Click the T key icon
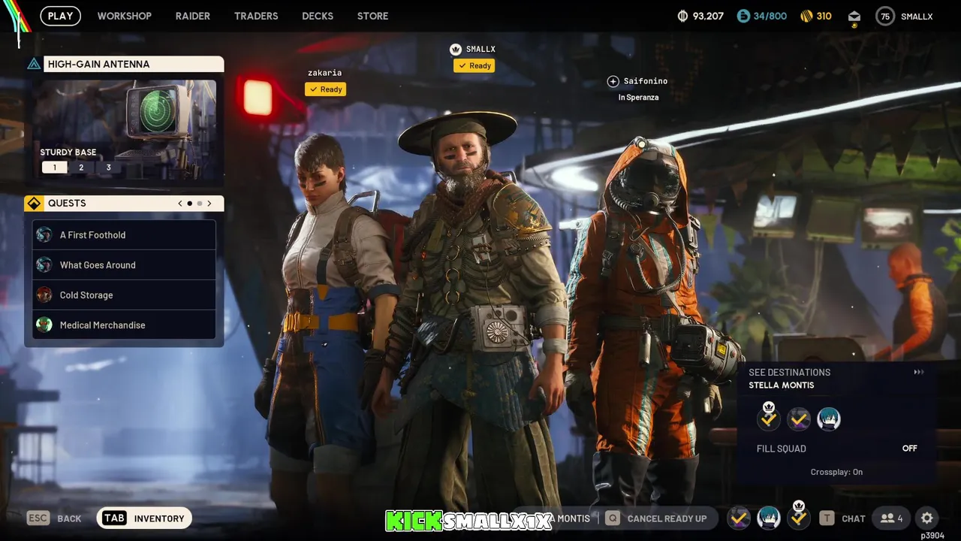 click(x=827, y=518)
